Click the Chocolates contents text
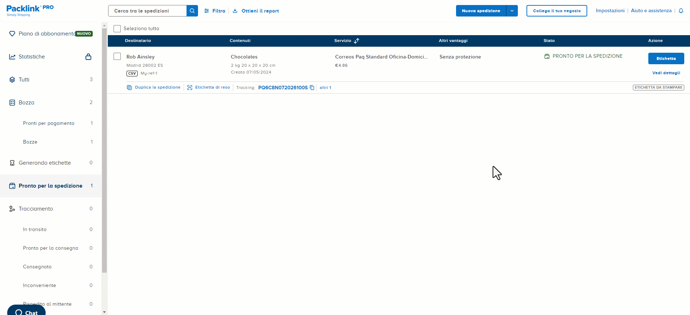Viewport: 690px width, 315px height. pyautogui.click(x=244, y=57)
